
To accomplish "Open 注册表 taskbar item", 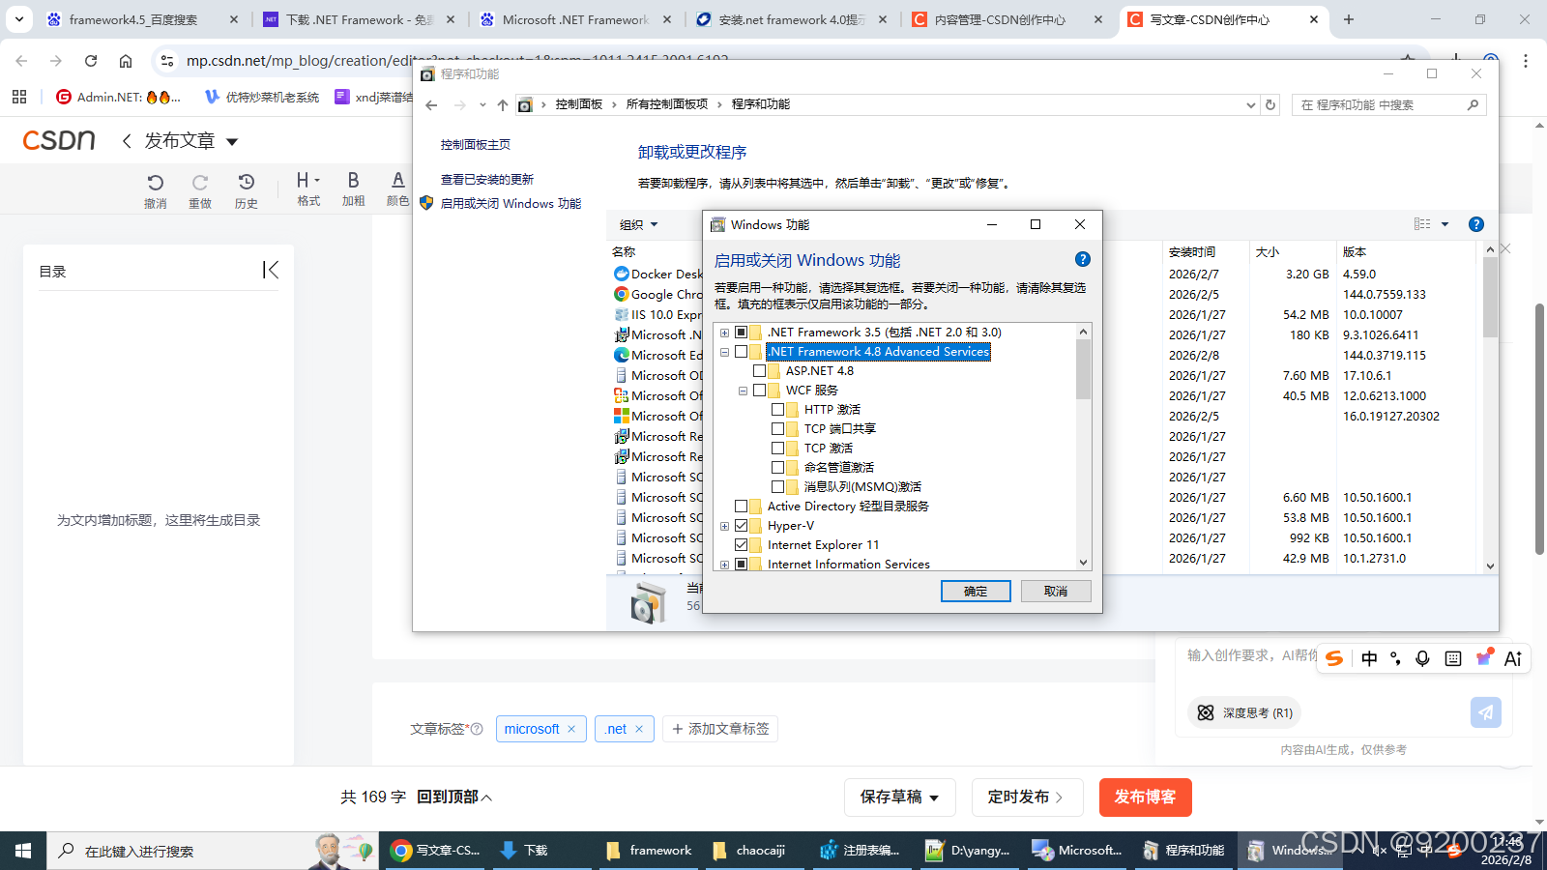I will 860,851.
